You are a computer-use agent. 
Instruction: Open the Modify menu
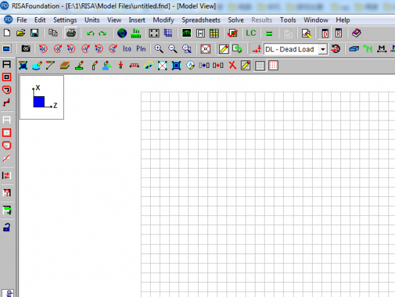pyautogui.click(x=163, y=20)
